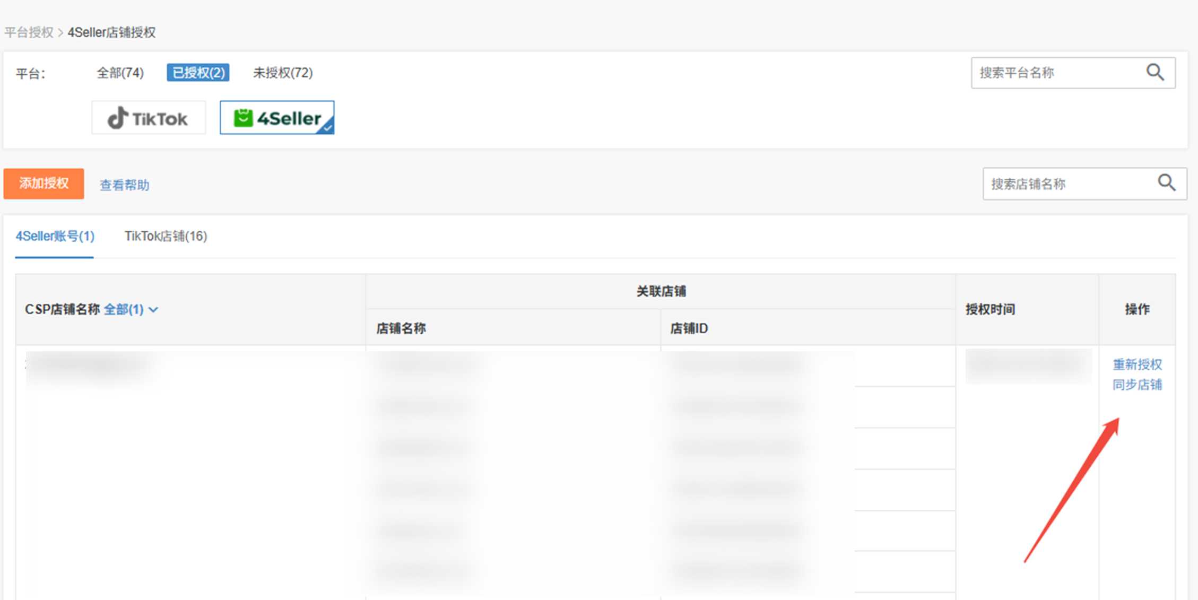Click the 同步店铺 action link
The image size is (1198, 600).
click(x=1137, y=385)
